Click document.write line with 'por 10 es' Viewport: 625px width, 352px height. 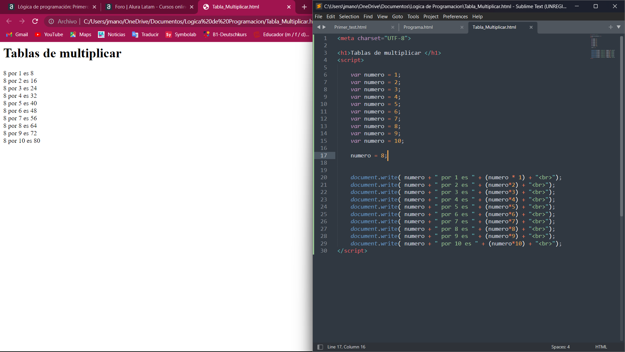pos(456,244)
